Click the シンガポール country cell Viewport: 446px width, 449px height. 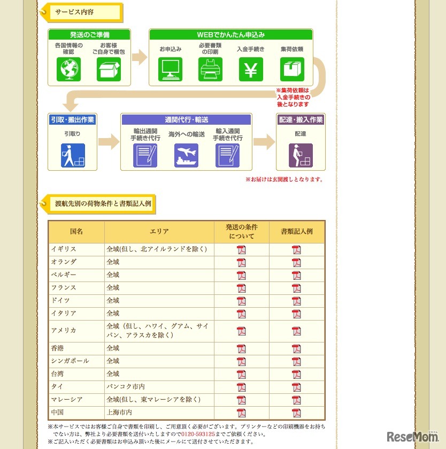coord(76,361)
